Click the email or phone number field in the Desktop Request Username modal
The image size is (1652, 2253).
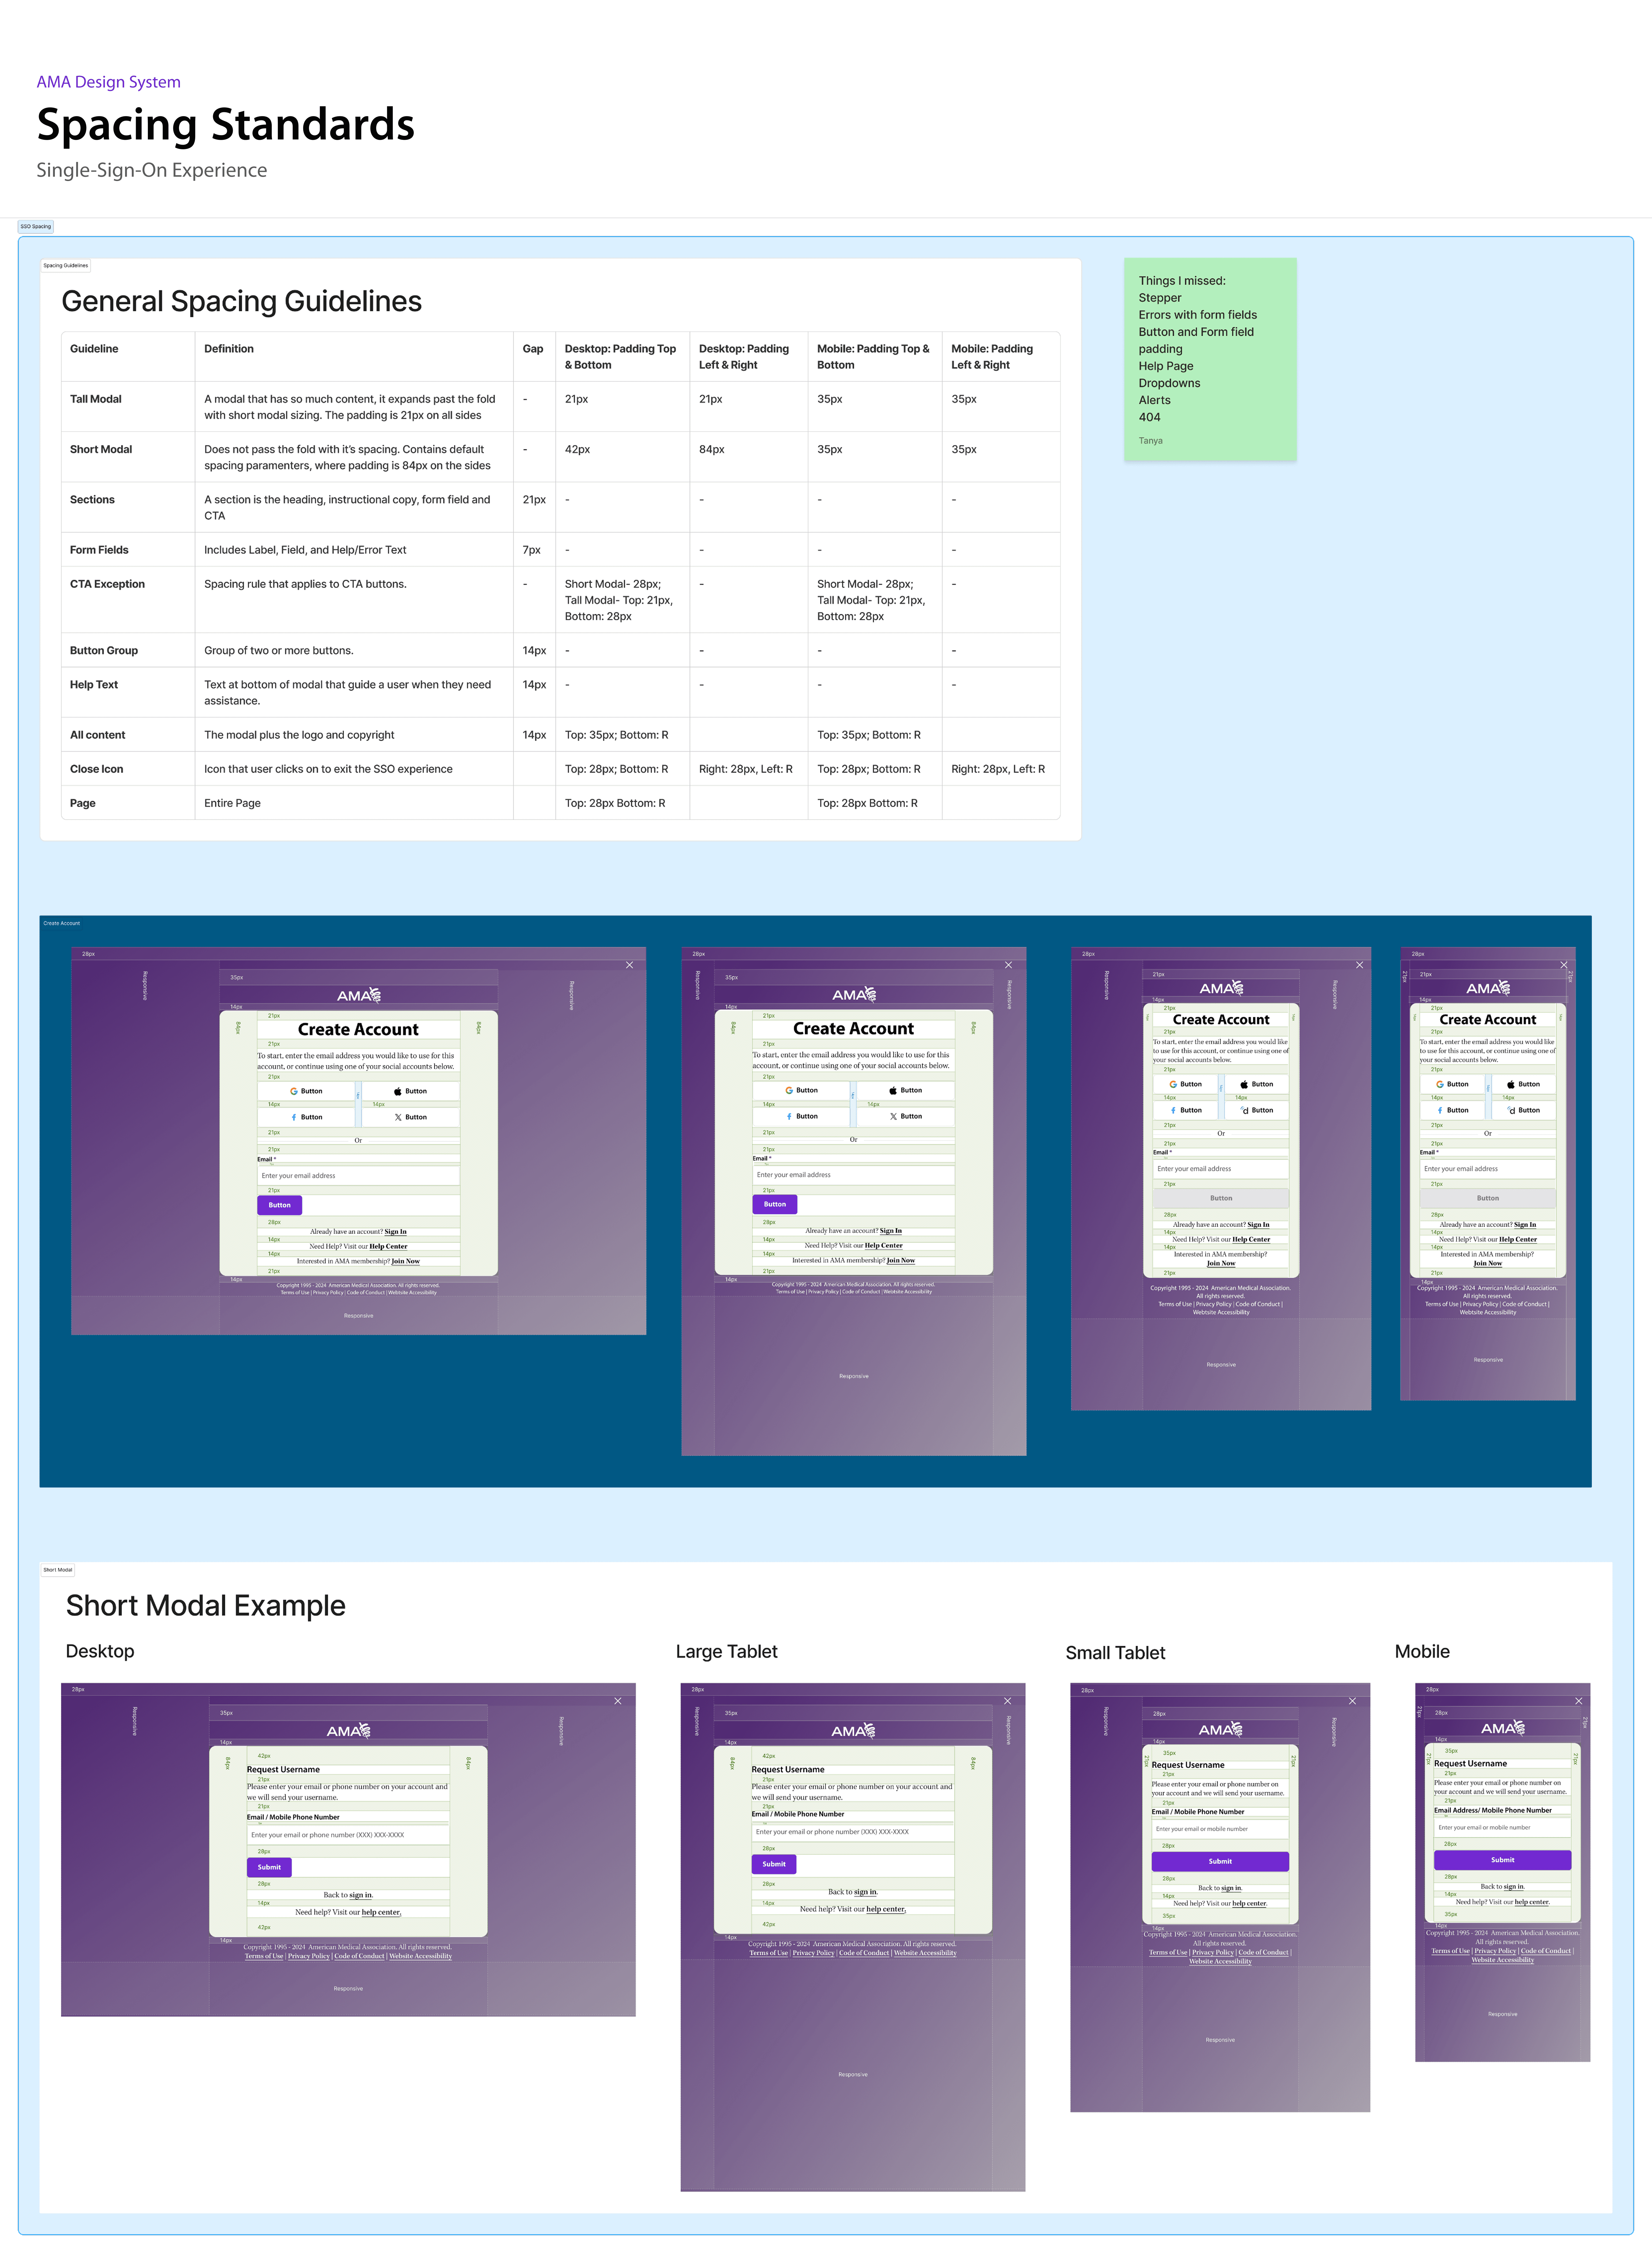click(348, 1835)
